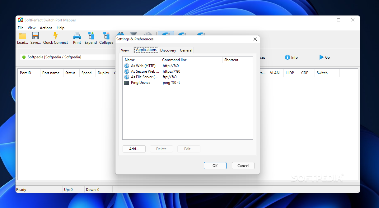The image size is (379, 208).
Task: Click the Switch column header
Action: coord(327,73)
